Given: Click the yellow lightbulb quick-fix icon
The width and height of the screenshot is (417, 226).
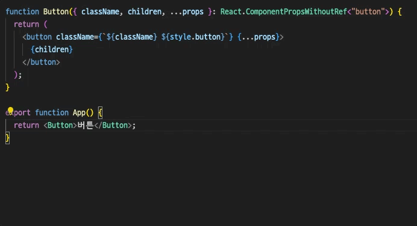Looking at the screenshot, I should click(x=10, y=110).
